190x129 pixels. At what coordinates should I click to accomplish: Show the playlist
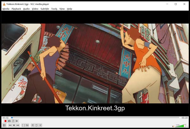click(33, 125)
